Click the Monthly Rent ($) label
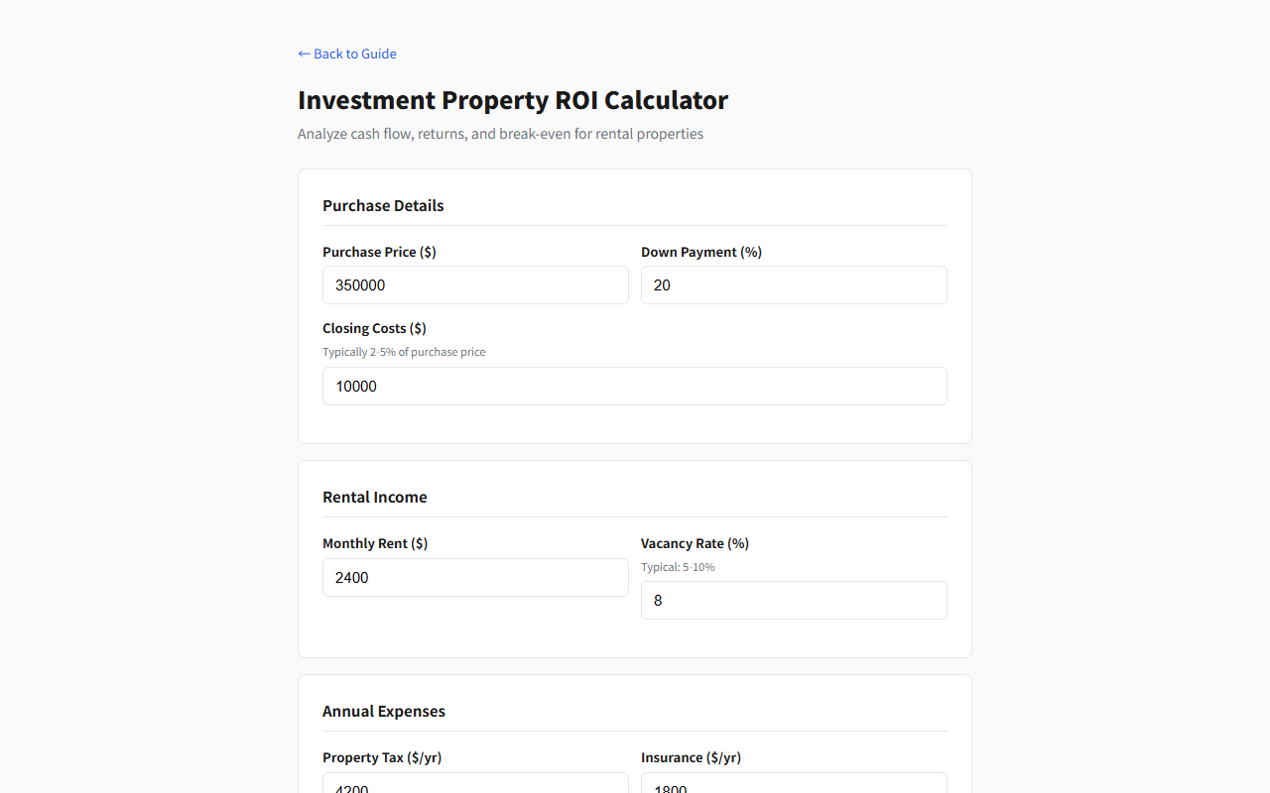Image resolution: width=1270 pixels, height=793 pixels. tap(375, 543)
